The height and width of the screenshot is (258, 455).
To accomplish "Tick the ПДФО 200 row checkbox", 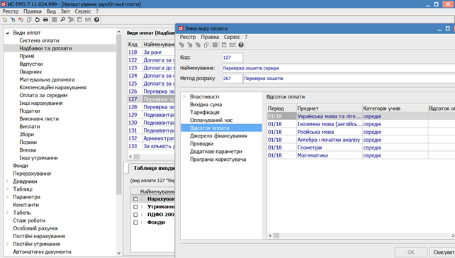I will [x=135, y=215].
